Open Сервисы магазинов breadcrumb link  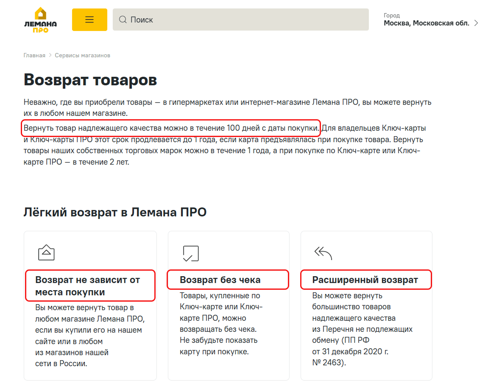coord(83,55)
